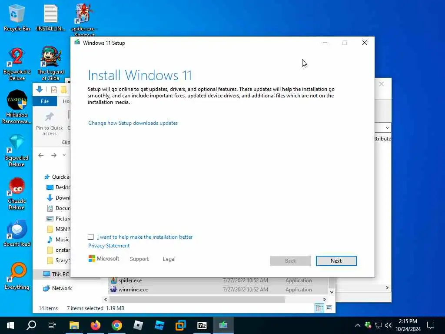Image resolution: width=445 pixels, height=334 pixels.
Task: Select the !INSTALLIN... text file icon
Action: (50, 17)
